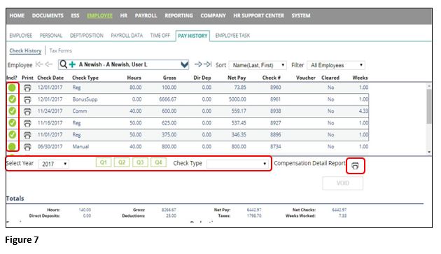441x254 pixels.
Task: Click scrollbar down arrow of check list
Action: tap(429, 152)
